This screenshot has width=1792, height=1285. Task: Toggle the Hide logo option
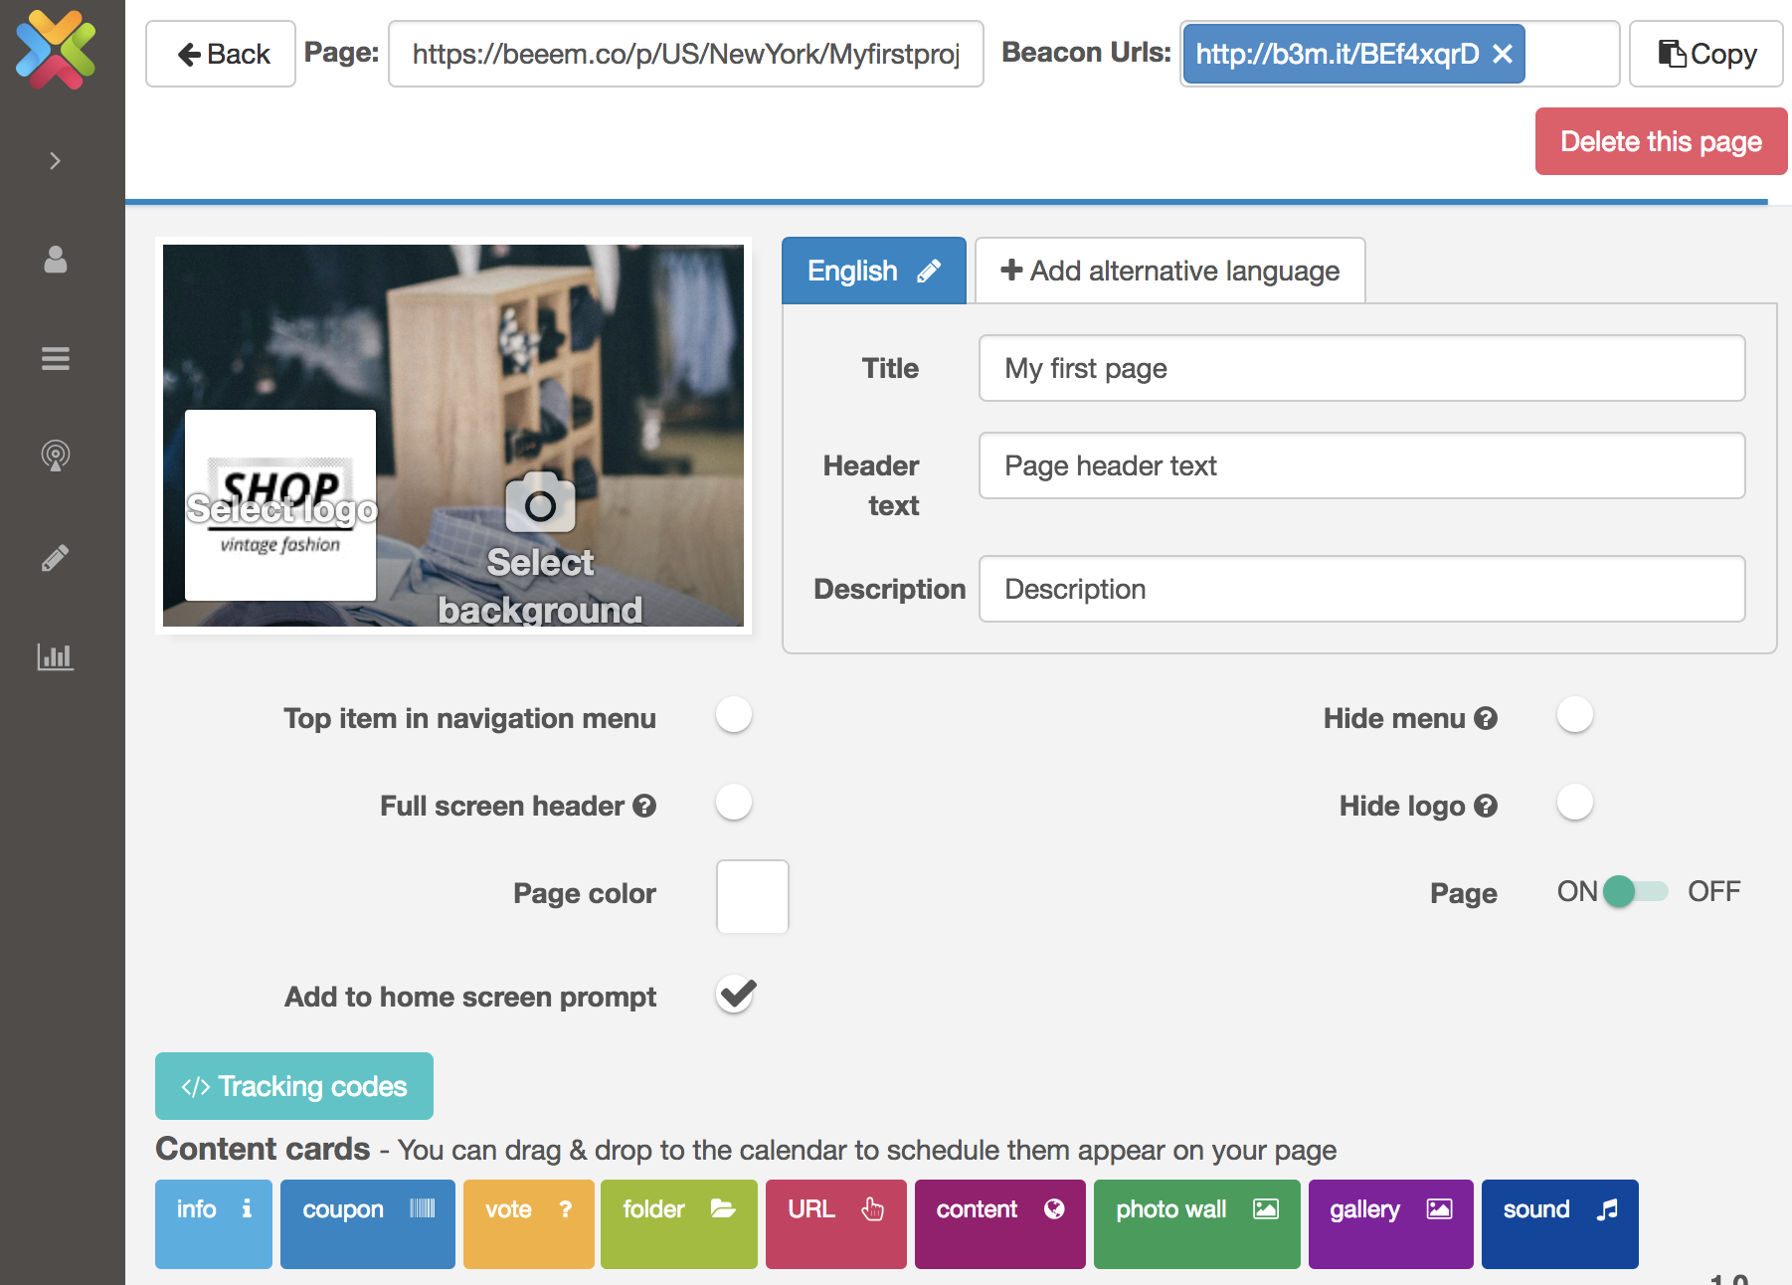click(x=1575, y=803)
